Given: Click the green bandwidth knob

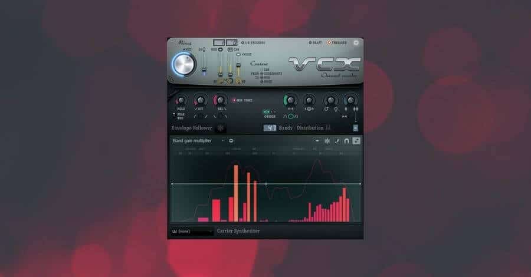Looking at the screenshot, I should pyautogui.click(x=290, y=100).
